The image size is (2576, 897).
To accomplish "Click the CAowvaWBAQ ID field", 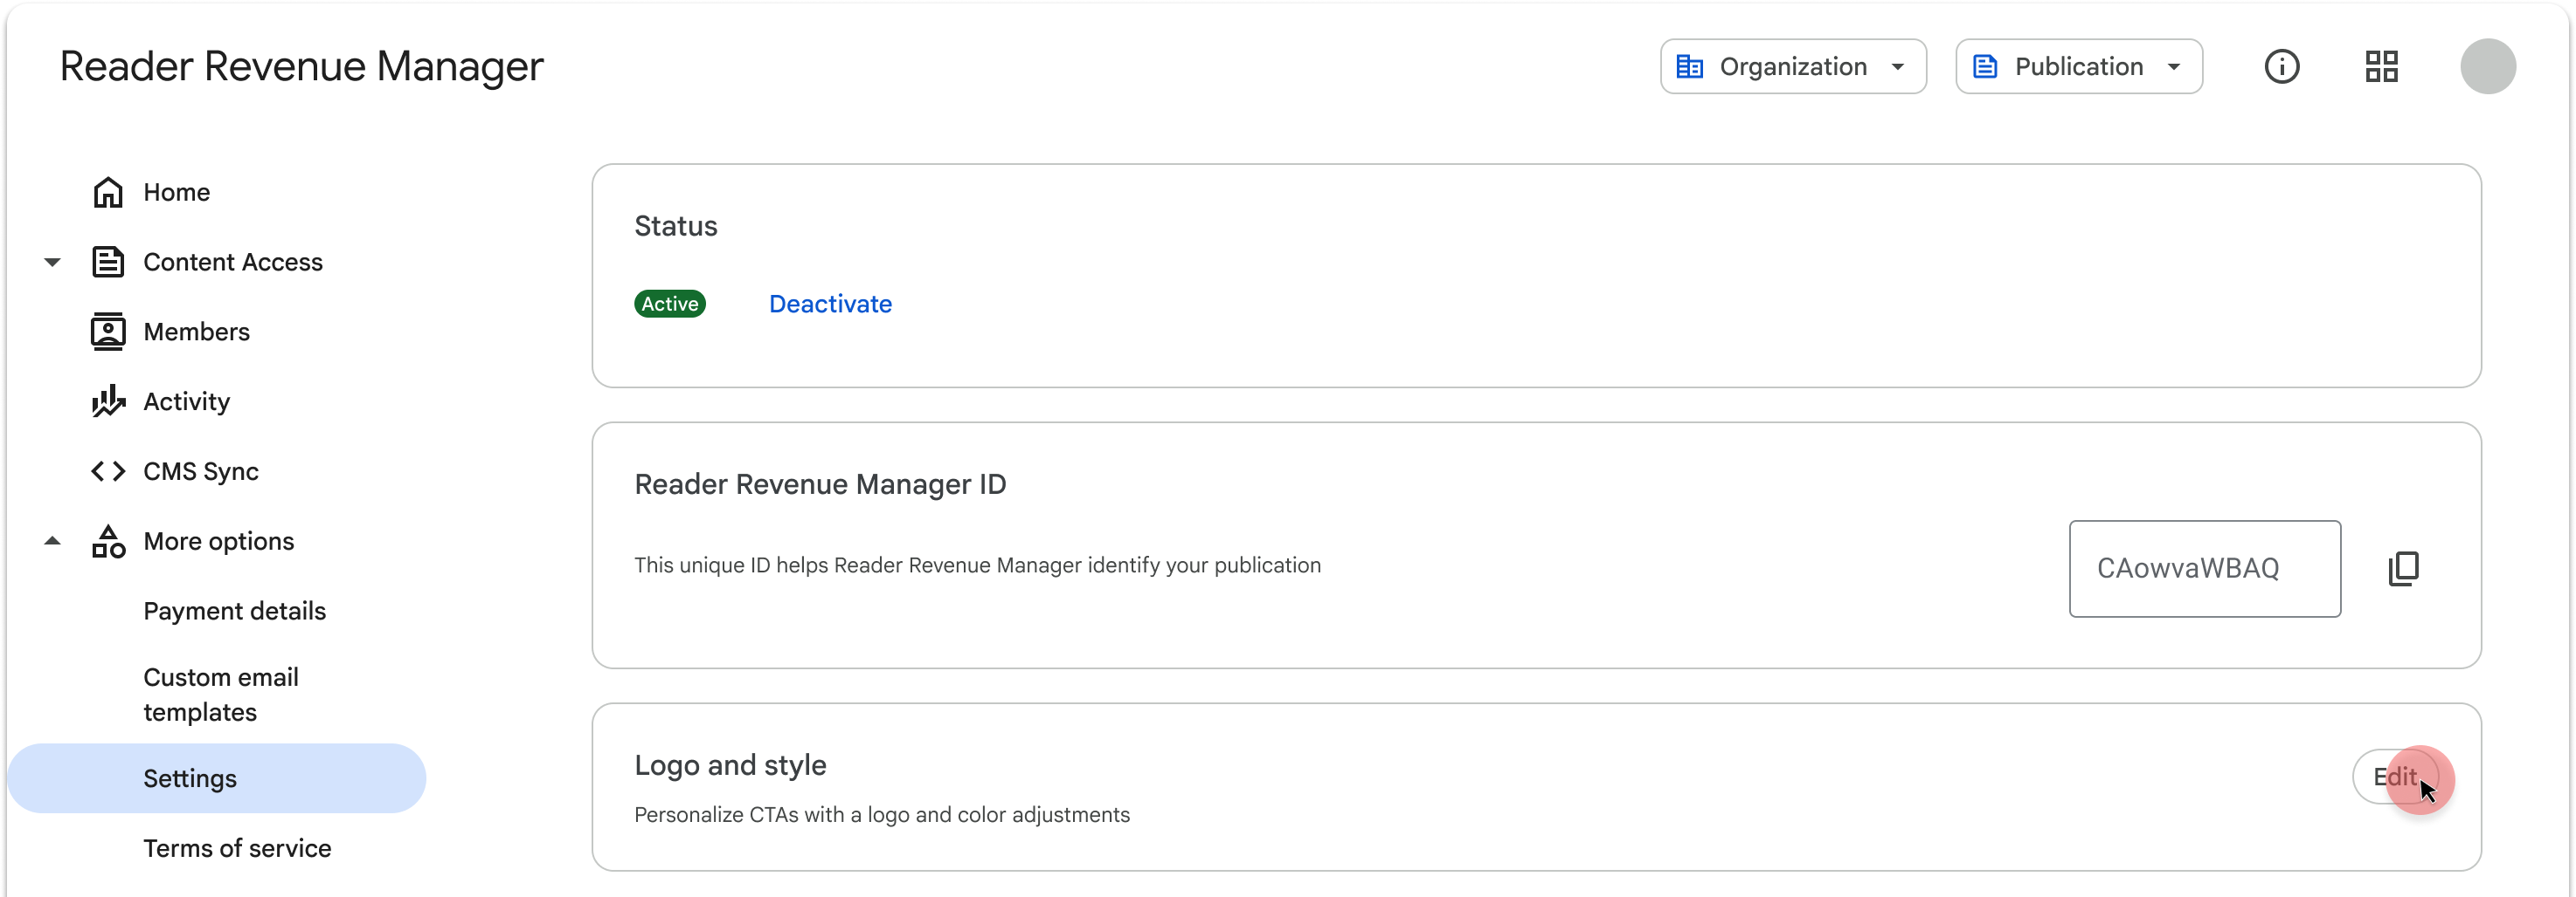I will coord(2204,568).
